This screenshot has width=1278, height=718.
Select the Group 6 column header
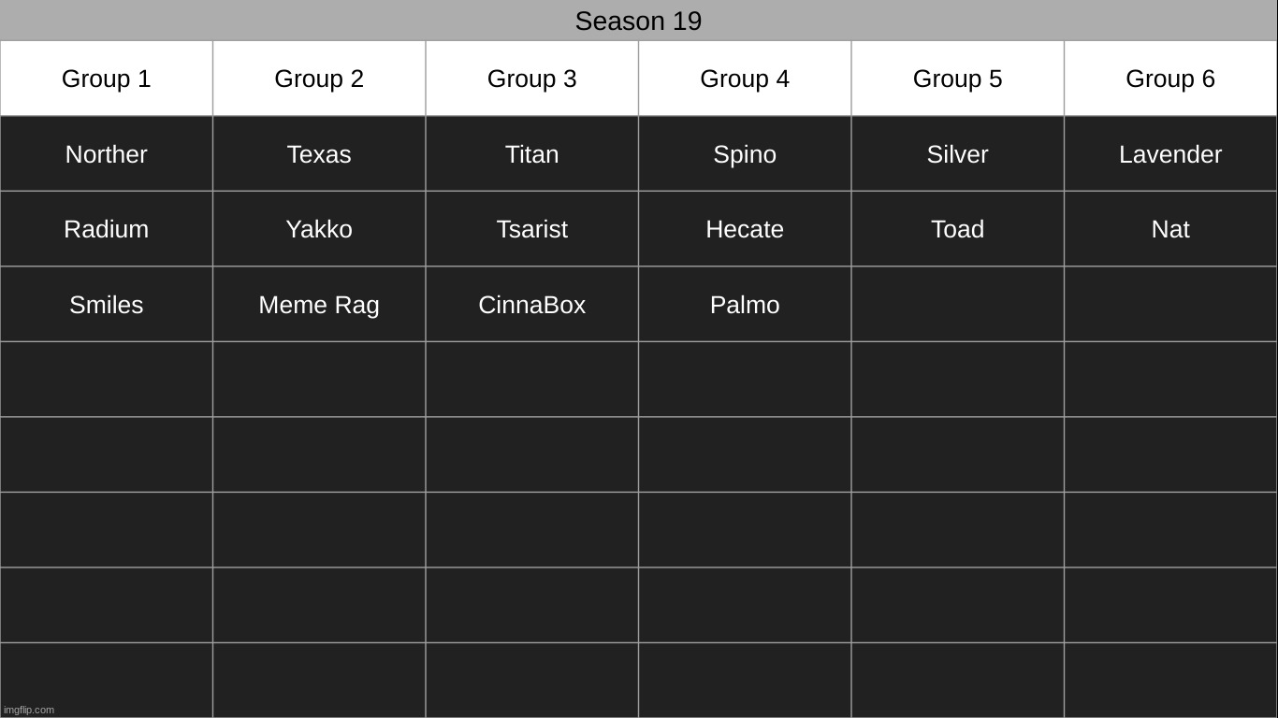coord(1170,79)
